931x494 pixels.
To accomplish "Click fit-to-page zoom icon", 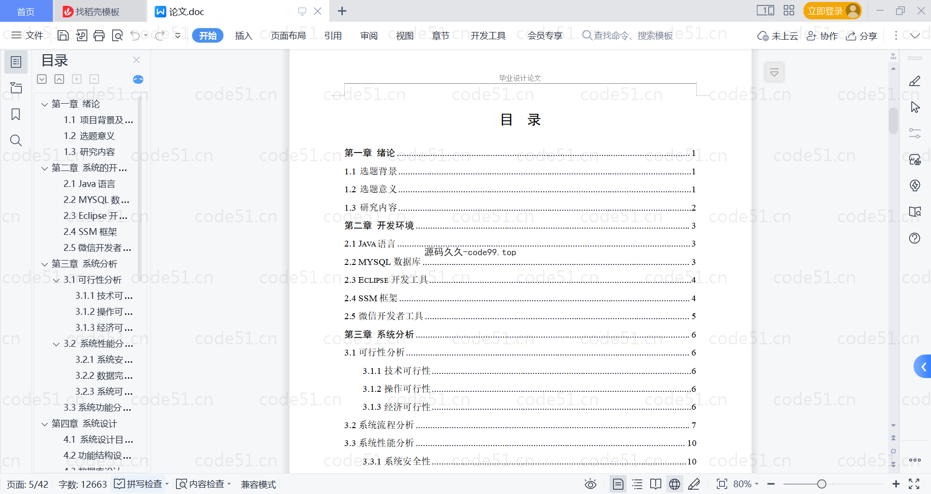I will click(722, 484).
